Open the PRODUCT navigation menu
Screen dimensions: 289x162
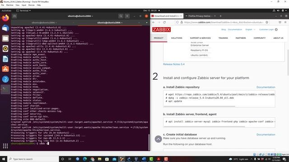click(158, 38)
